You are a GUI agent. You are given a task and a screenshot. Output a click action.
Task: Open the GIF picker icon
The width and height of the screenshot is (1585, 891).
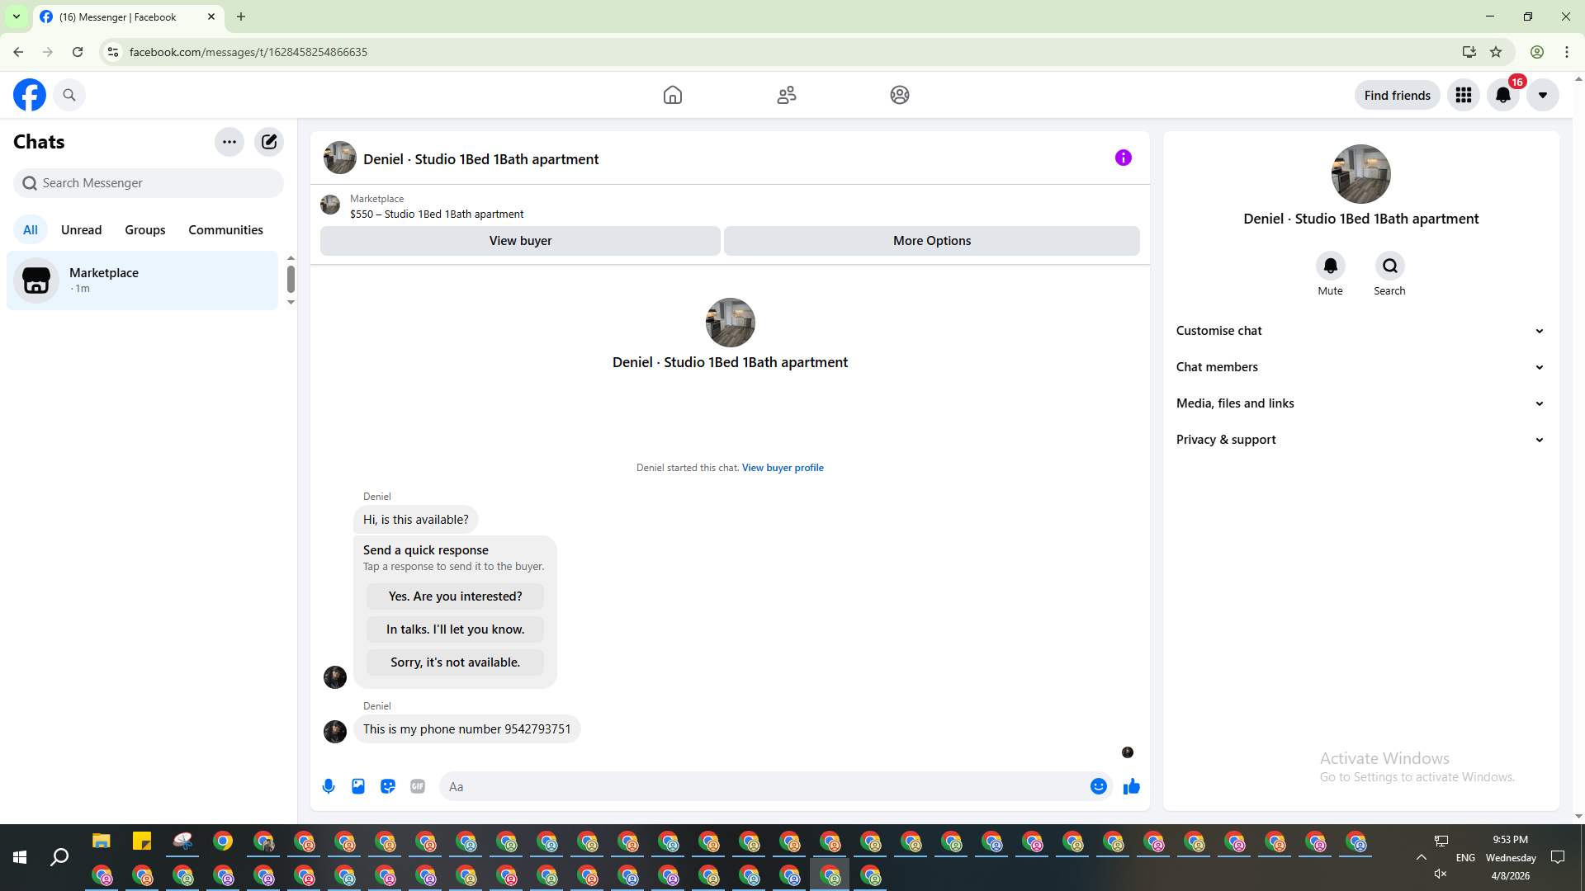pos(418,786)
